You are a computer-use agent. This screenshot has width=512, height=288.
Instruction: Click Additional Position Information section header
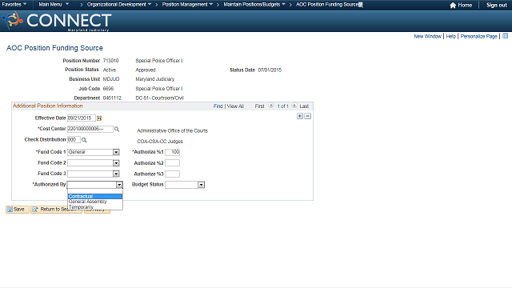pos(48,106)
